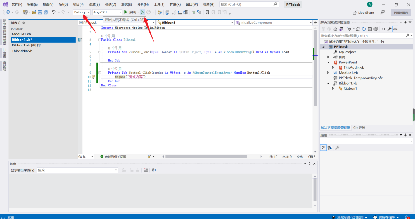Click the editor horizontal scrollbar thumb
Screen dimensions: 415x219
[x=206, y=157]
